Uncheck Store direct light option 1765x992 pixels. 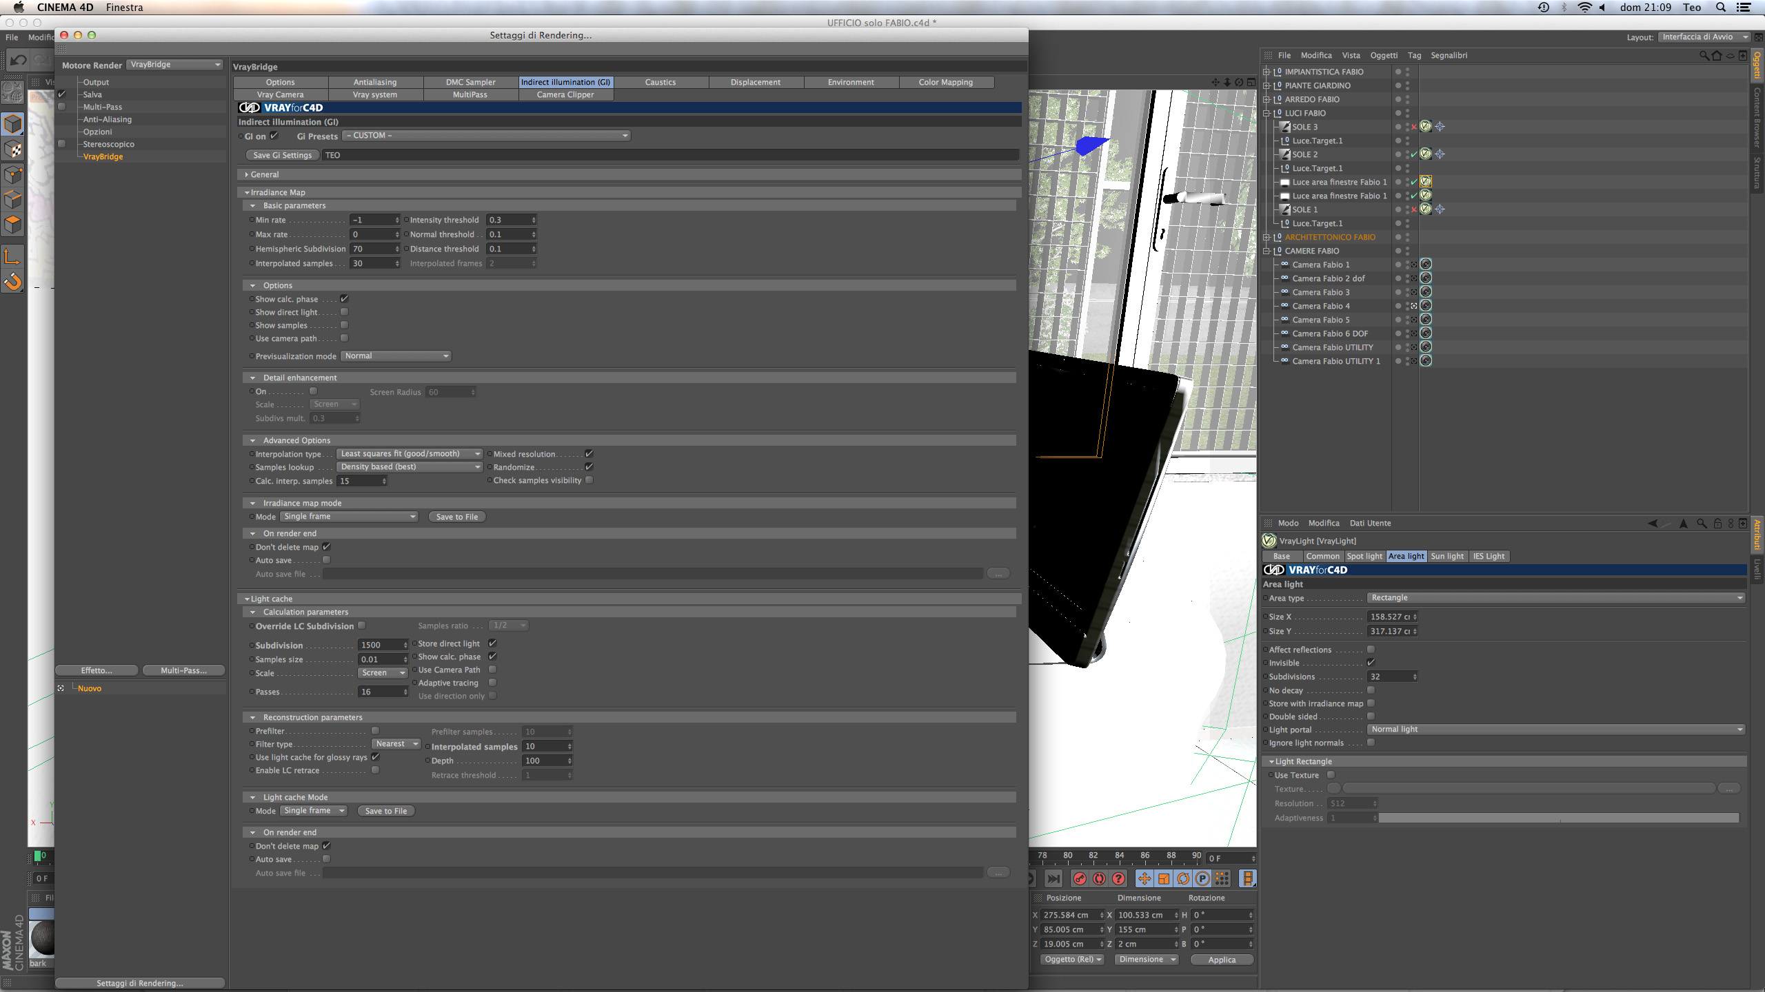(492, 643)
